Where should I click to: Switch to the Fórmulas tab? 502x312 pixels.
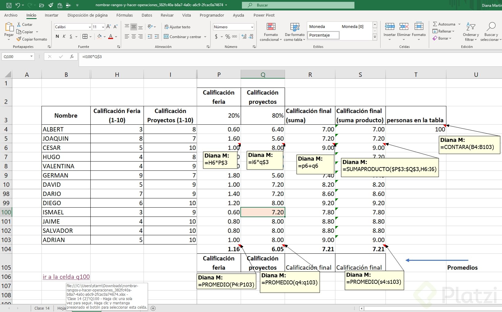pyautogui.click(x=124, y=15)
